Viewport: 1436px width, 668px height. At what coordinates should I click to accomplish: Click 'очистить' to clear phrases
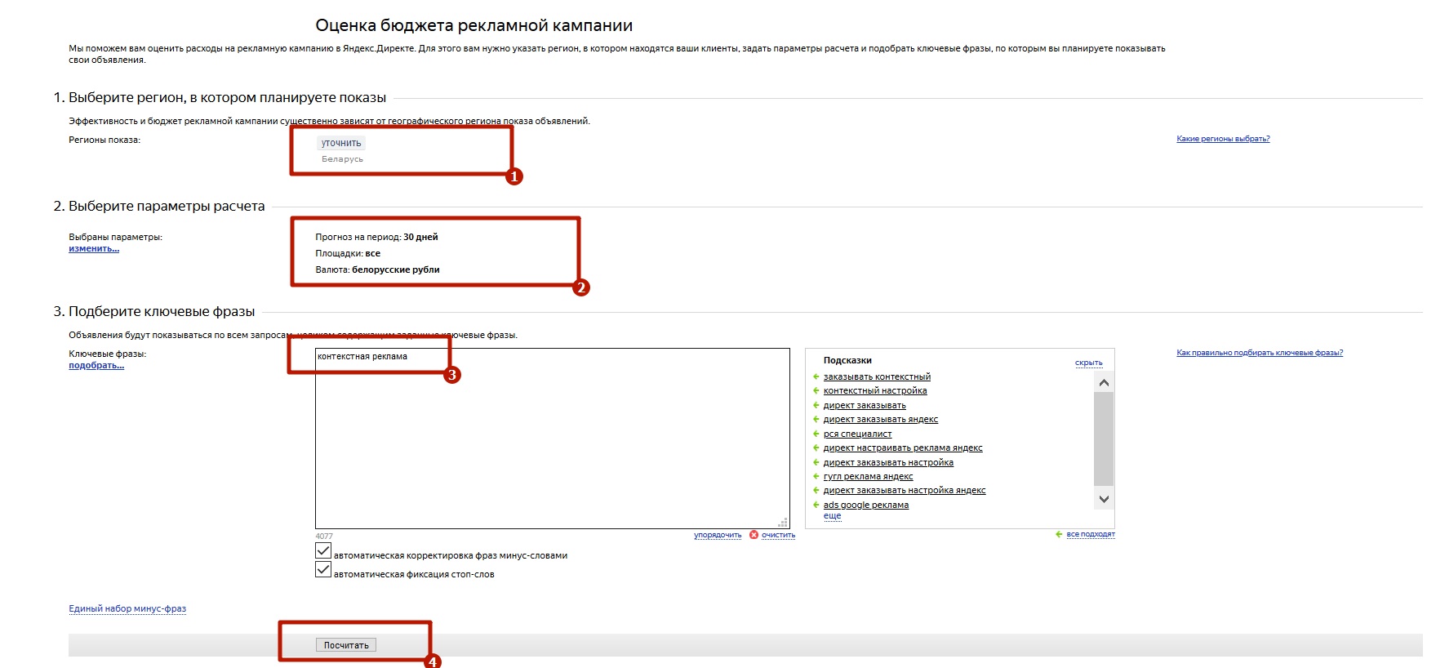click(778, 535)
